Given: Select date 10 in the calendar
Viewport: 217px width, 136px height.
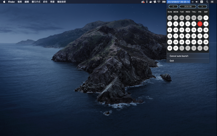Looking at the screenshot, I should pyautogui.click(x=176, y=30).
